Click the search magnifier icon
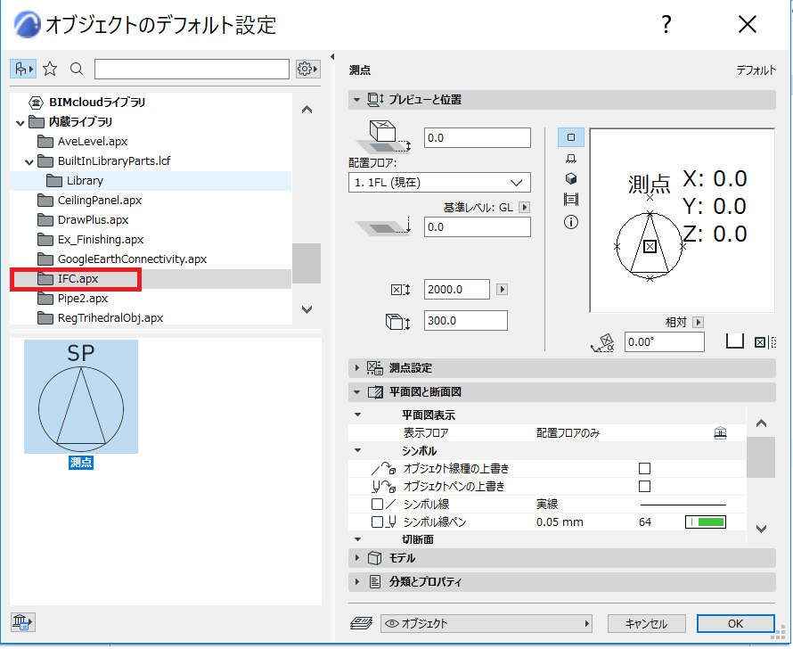793x649 pixels. (x=77, y=69)
